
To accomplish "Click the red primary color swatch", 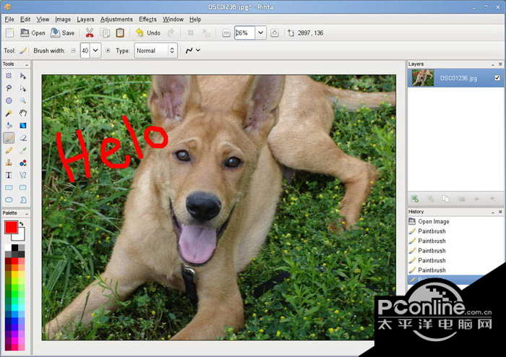I will [11, 227].
